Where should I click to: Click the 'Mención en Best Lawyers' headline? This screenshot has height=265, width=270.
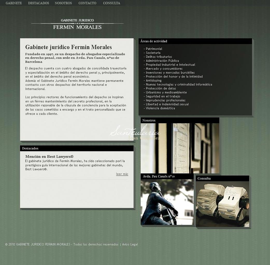(x=49, y=157)
